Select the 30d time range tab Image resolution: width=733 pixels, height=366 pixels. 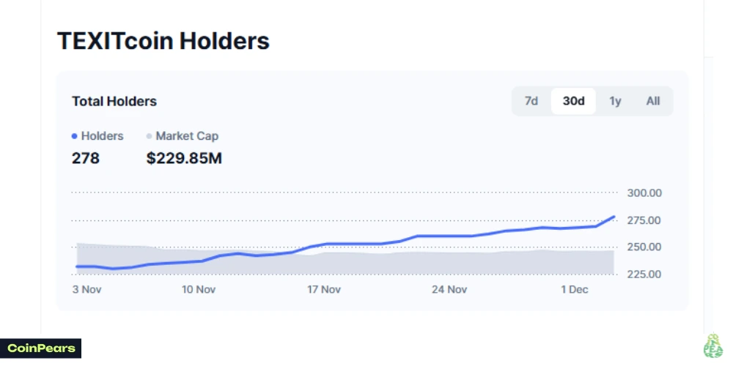[573, 101]
